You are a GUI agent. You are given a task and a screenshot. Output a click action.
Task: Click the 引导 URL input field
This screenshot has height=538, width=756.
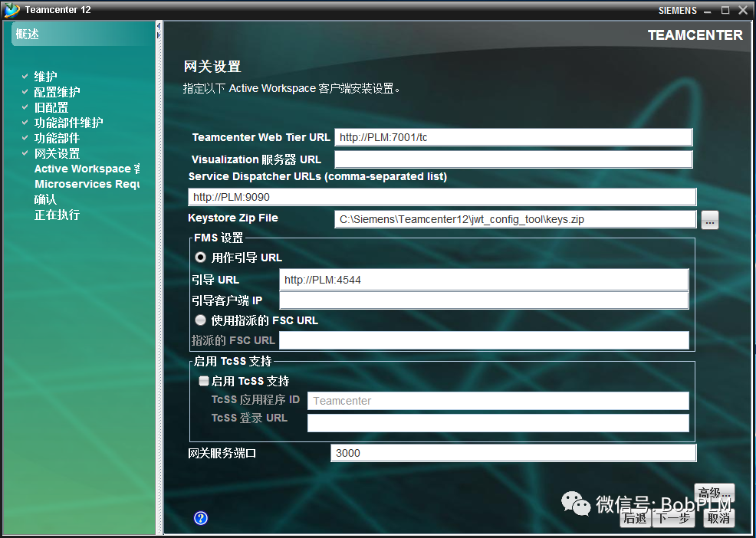484,280
